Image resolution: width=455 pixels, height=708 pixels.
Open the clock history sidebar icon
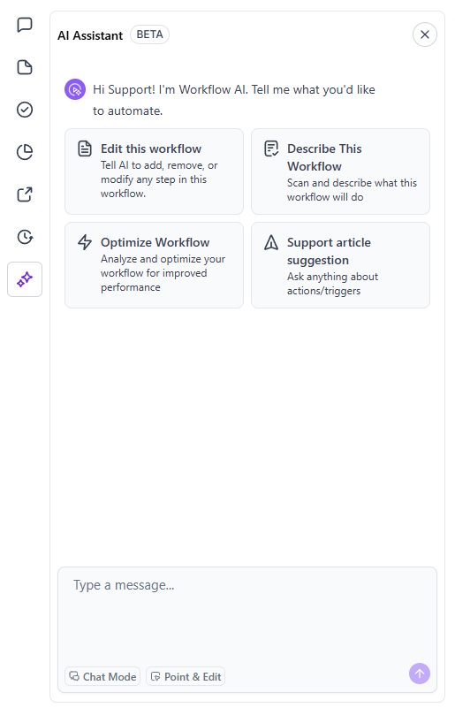(25, 237)
